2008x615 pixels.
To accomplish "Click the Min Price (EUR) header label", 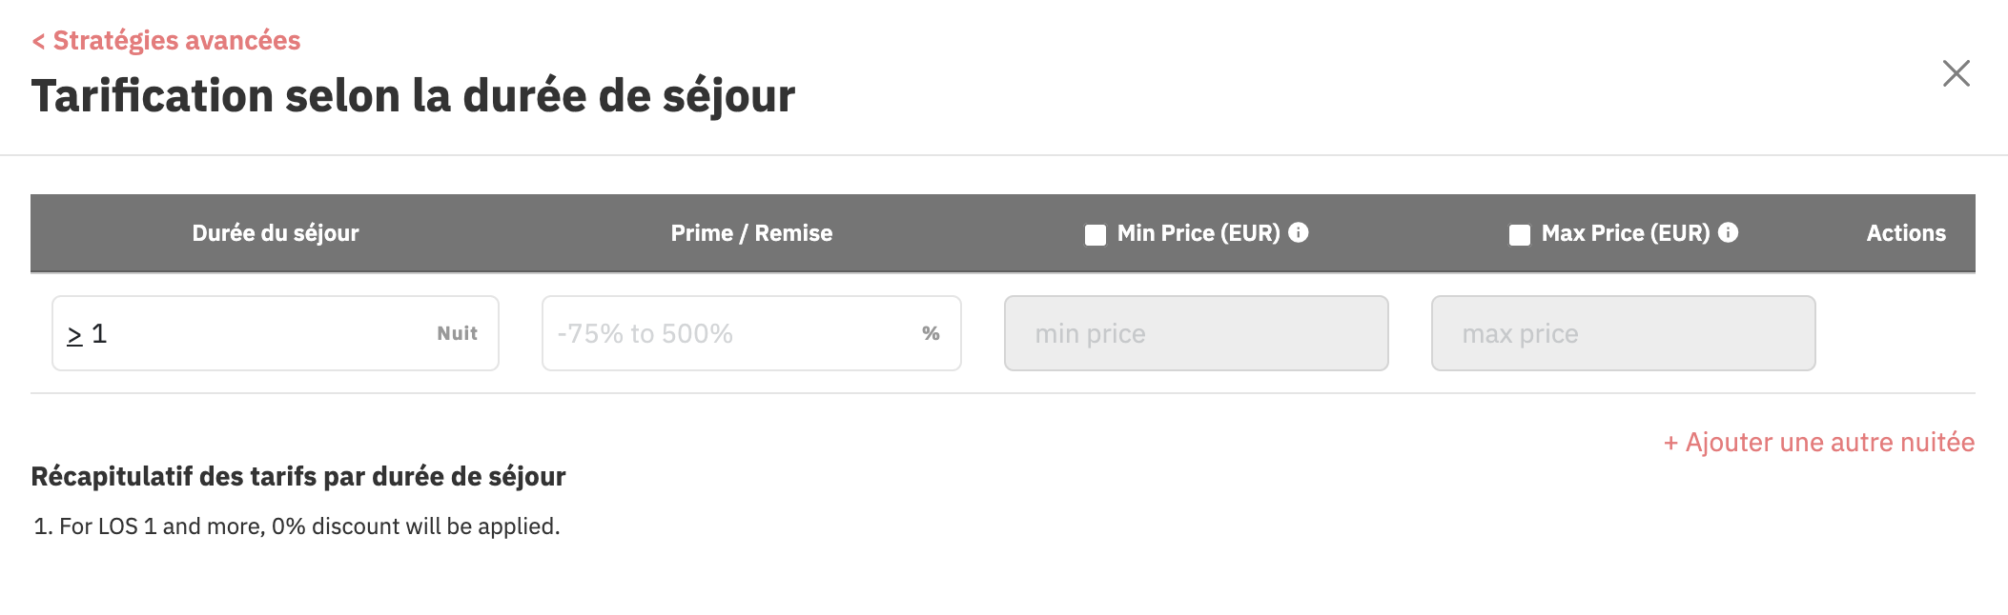I will [1199, 233].
